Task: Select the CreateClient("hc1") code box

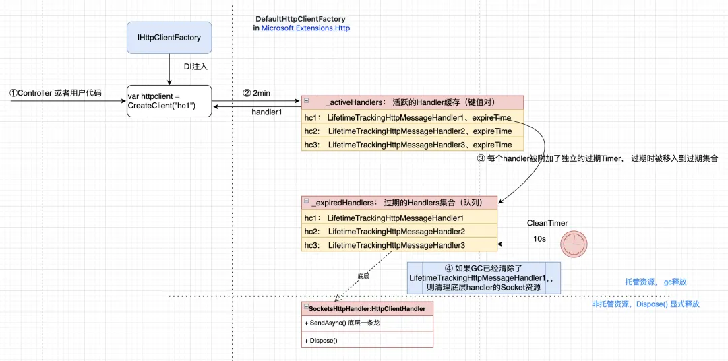Action: tap(169, 101)
